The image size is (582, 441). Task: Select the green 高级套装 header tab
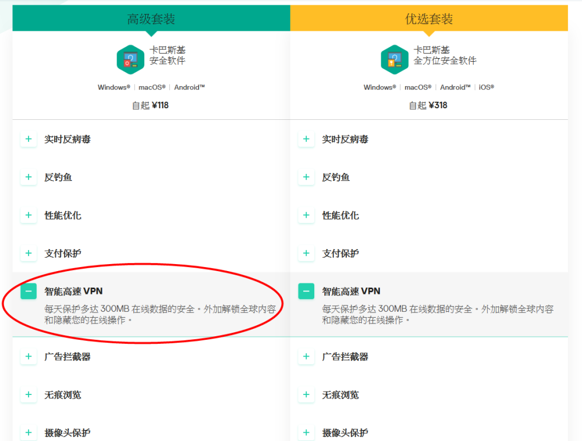tap(151, 18)
